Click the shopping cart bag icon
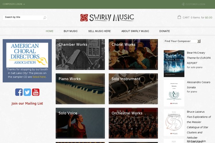 179,17
